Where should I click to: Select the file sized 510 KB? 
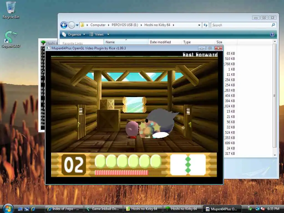pyautogui.click(x=230, y=59)
